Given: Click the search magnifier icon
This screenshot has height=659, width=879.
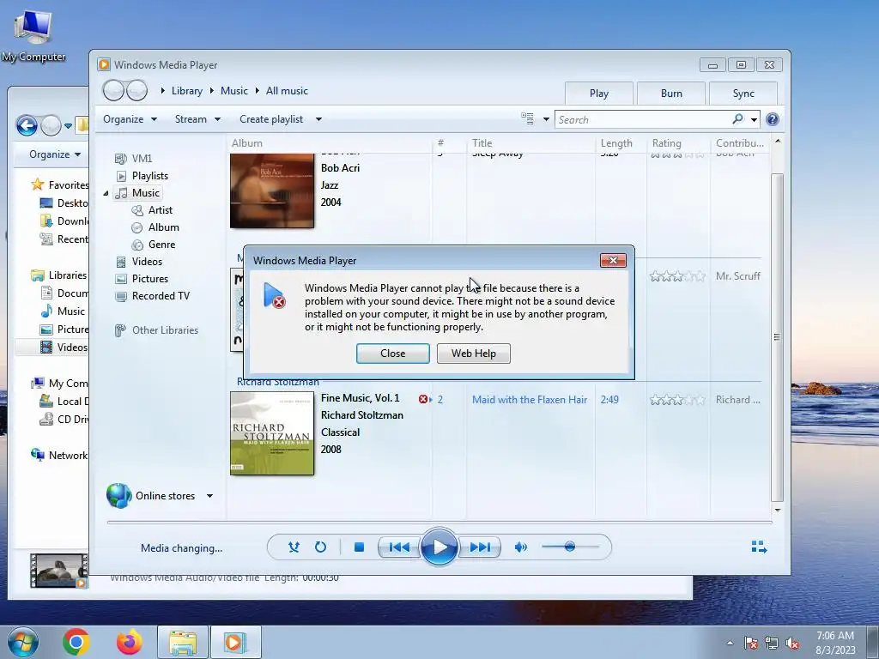Looking at the screenshot, I should click(x=737, y=118).
